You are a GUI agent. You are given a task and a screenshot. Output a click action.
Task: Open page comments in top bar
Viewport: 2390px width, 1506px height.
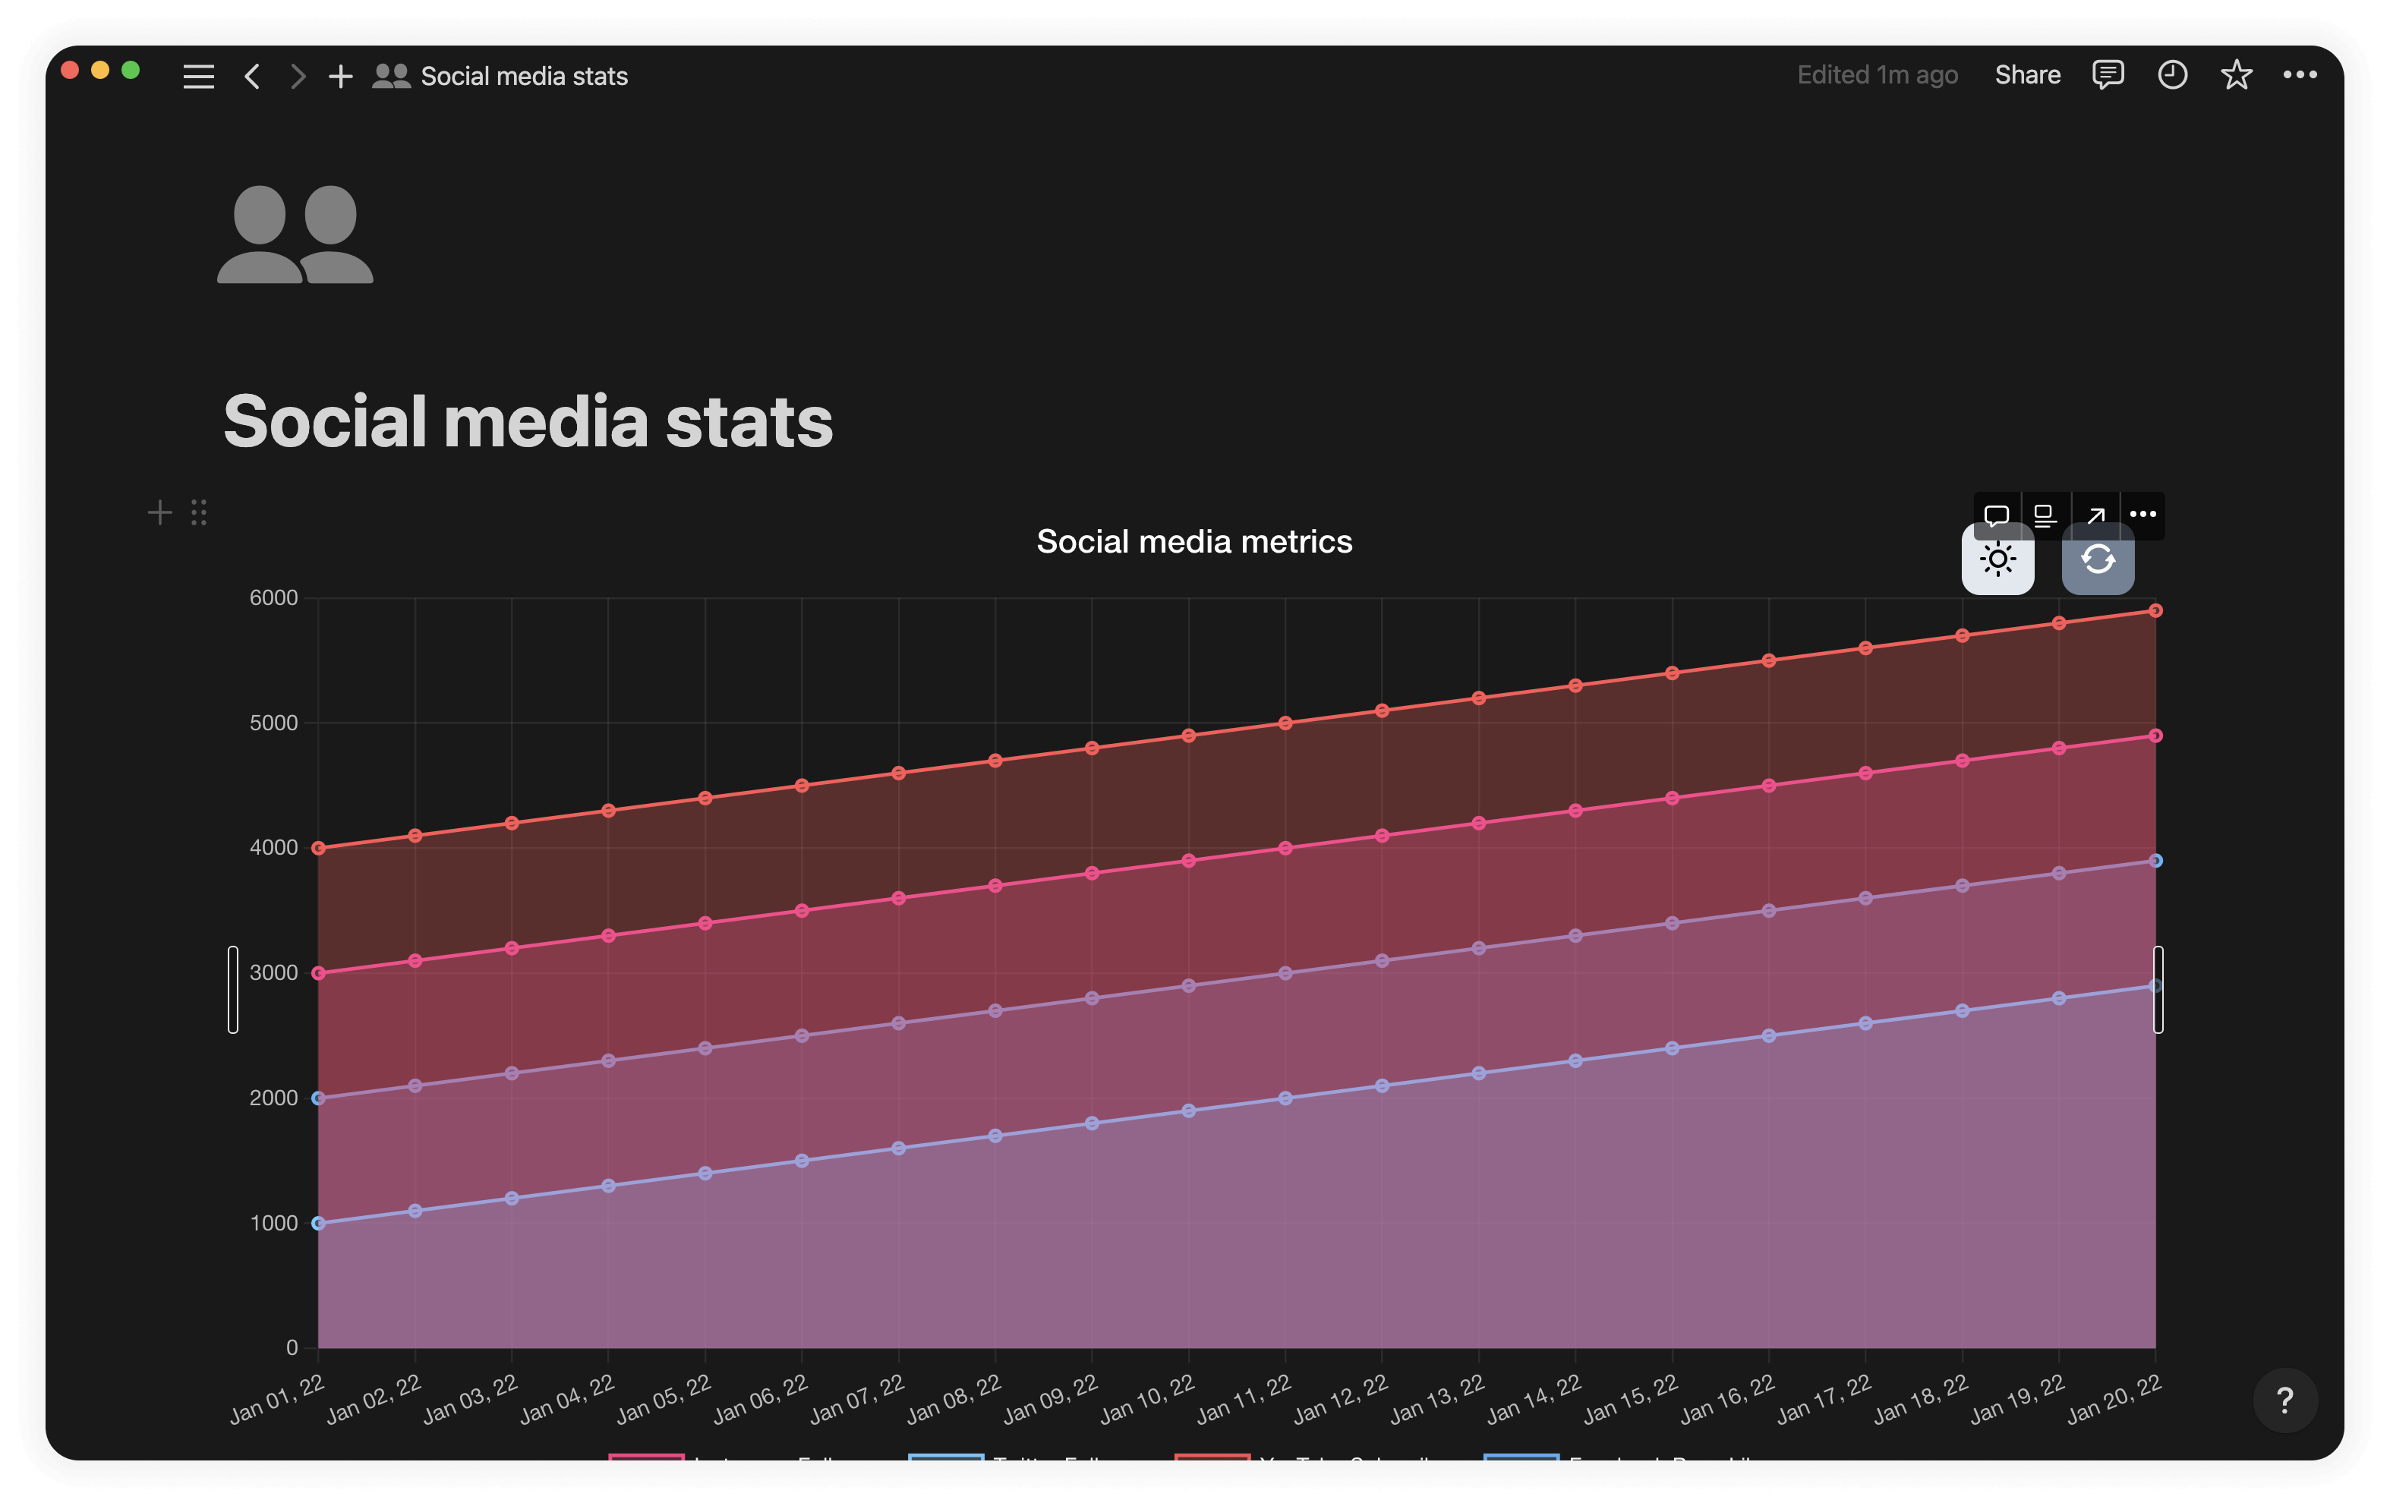pyautogui.click(x=2107, y=75)
